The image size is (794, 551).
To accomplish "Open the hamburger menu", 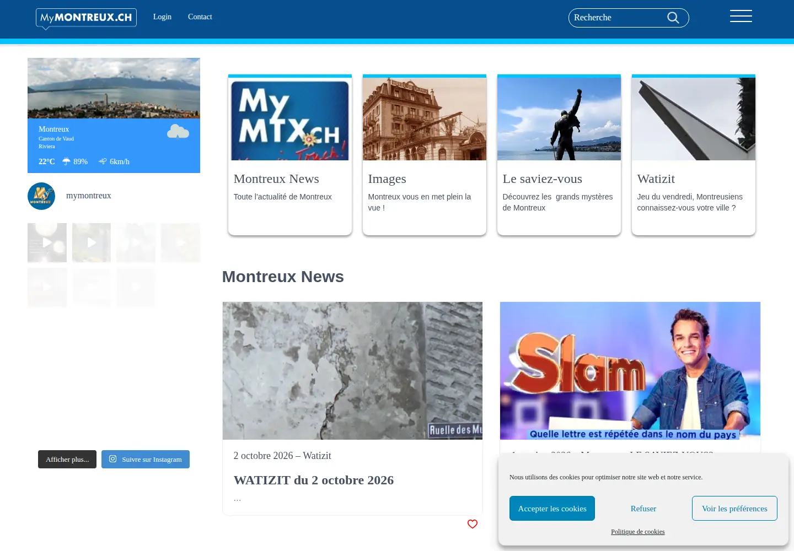I will [x=741, y=16].
